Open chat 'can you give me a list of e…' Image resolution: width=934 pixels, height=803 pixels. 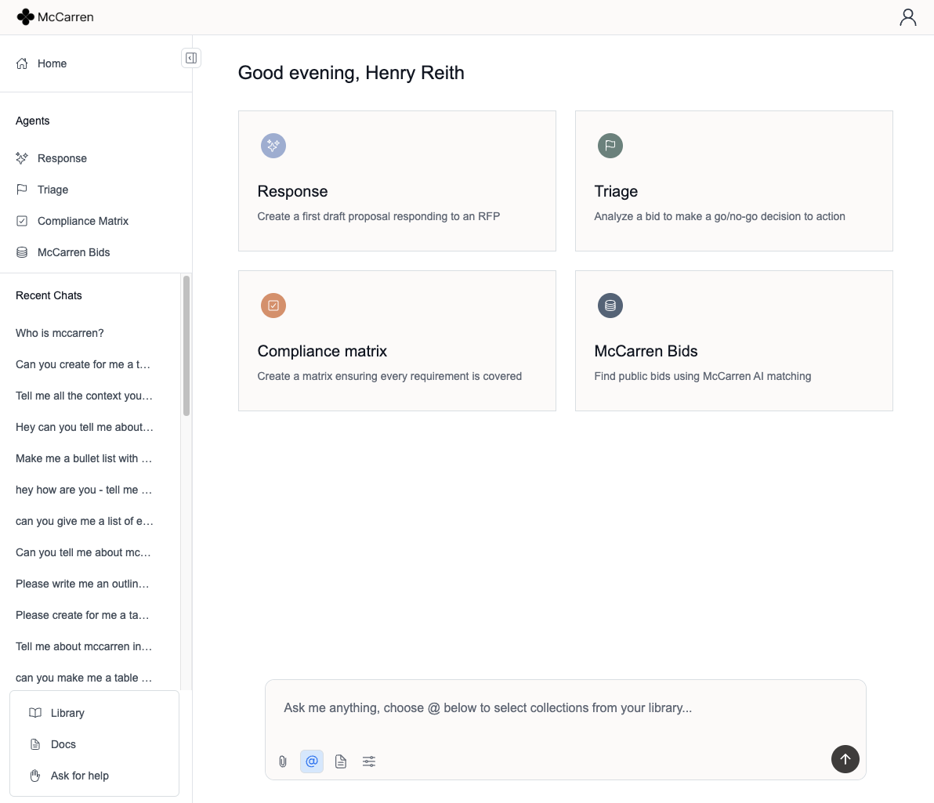point(85,521)
